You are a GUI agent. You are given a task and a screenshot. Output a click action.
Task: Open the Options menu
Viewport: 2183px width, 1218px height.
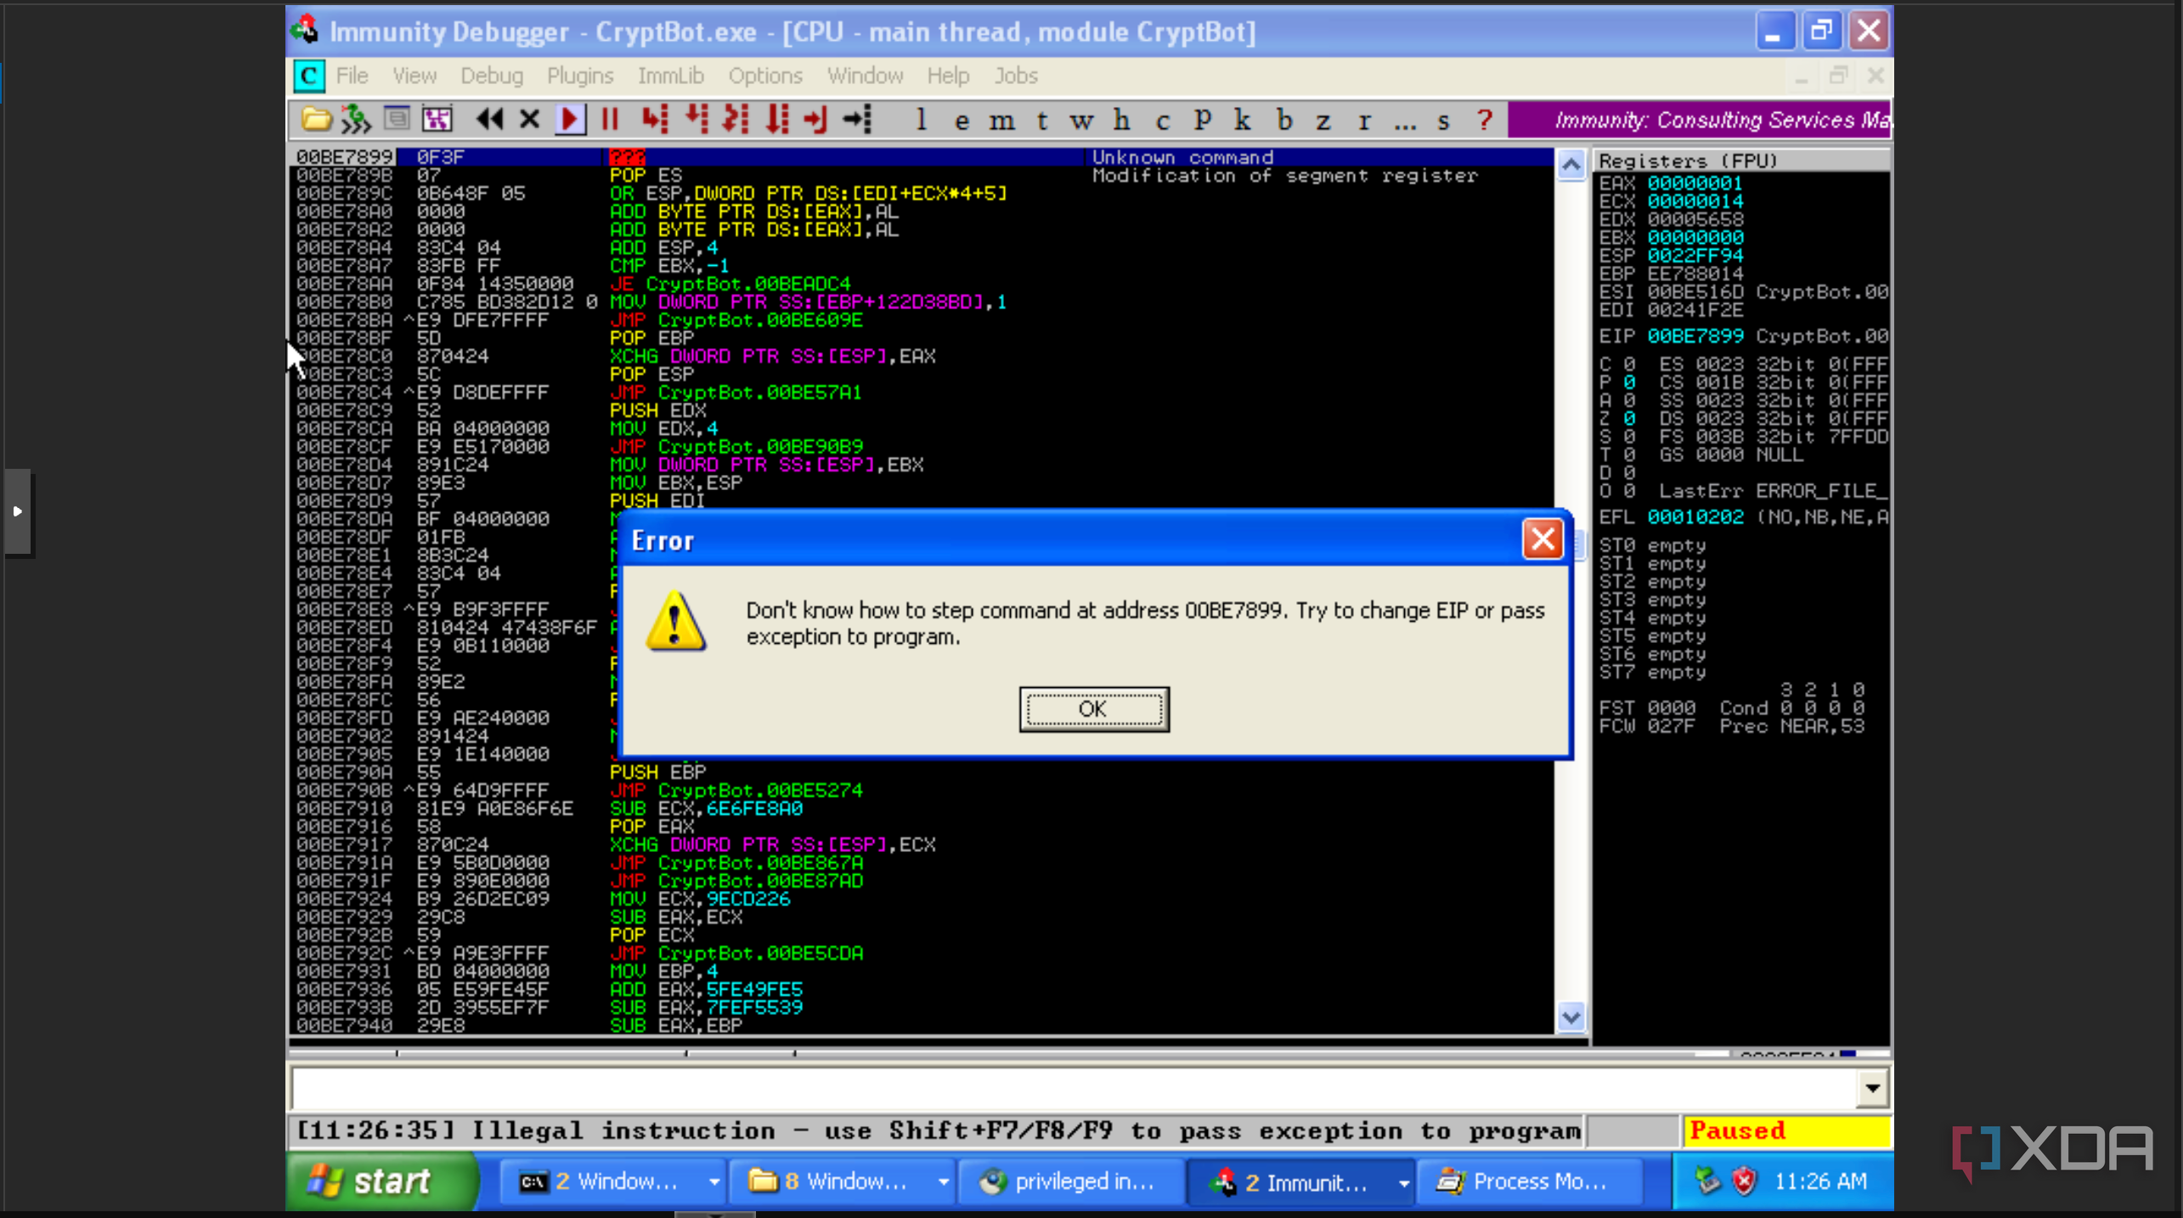point(765,76)
